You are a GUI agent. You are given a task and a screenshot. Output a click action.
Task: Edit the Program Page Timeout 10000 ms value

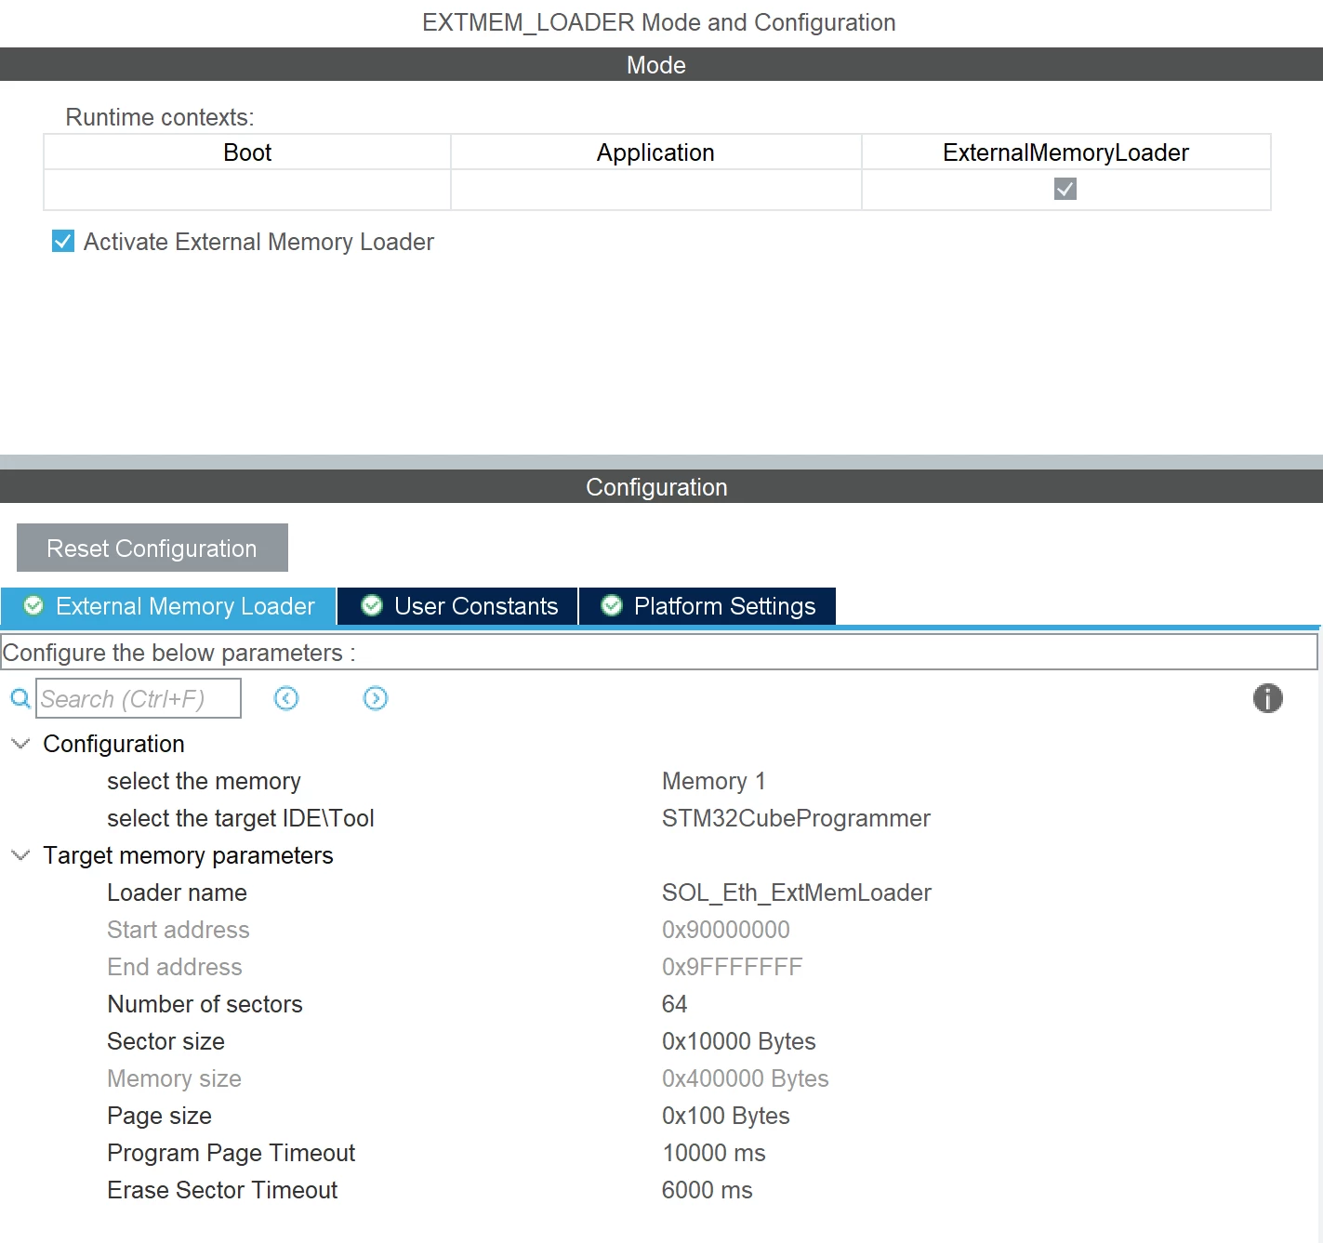coord(714,1153)
